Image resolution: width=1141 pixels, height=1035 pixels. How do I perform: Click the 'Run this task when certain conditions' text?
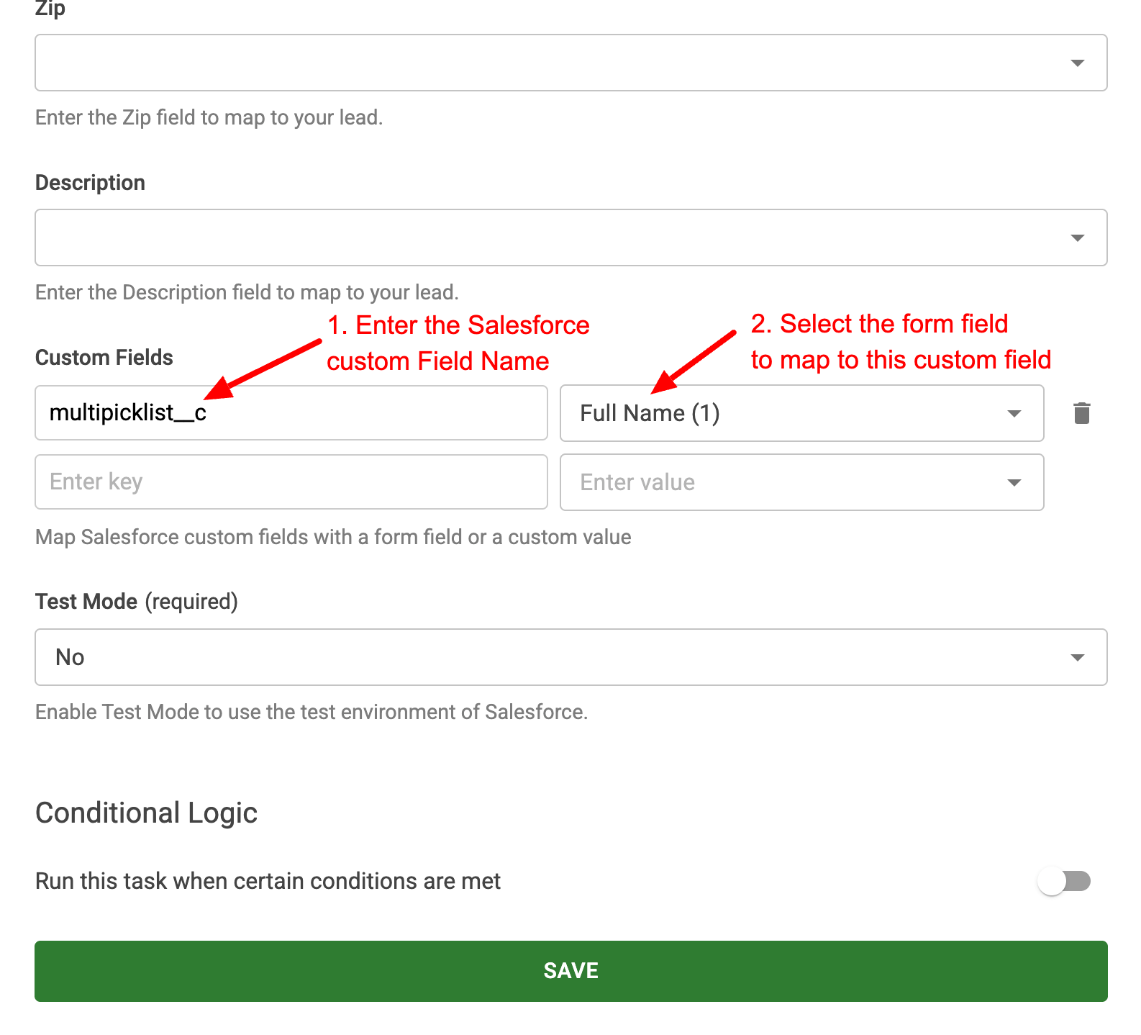268,882
